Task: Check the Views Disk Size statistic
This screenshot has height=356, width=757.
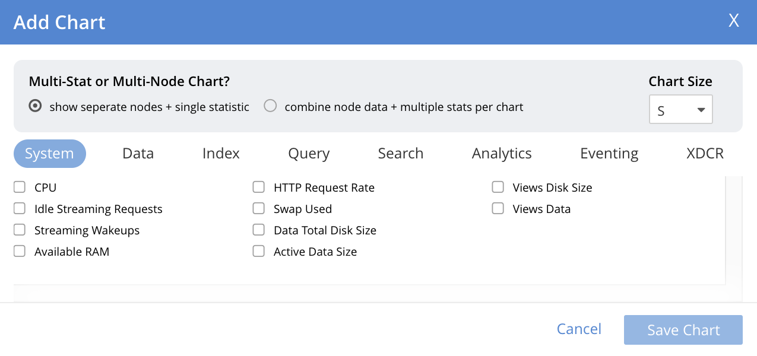Action: (x=498, y=187)
